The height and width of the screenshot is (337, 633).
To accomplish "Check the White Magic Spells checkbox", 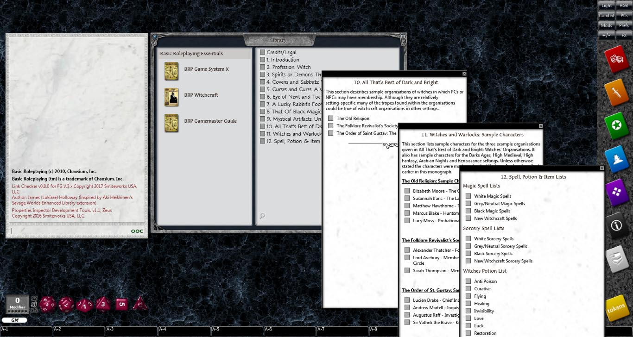I will (468, 196).
